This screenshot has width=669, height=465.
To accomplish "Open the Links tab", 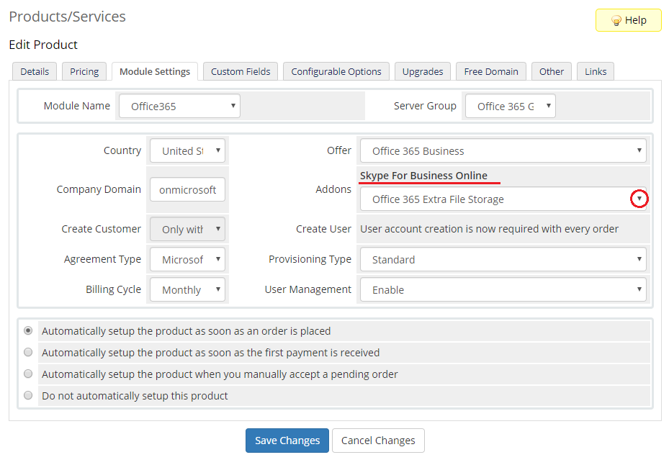I will point(596,71).
